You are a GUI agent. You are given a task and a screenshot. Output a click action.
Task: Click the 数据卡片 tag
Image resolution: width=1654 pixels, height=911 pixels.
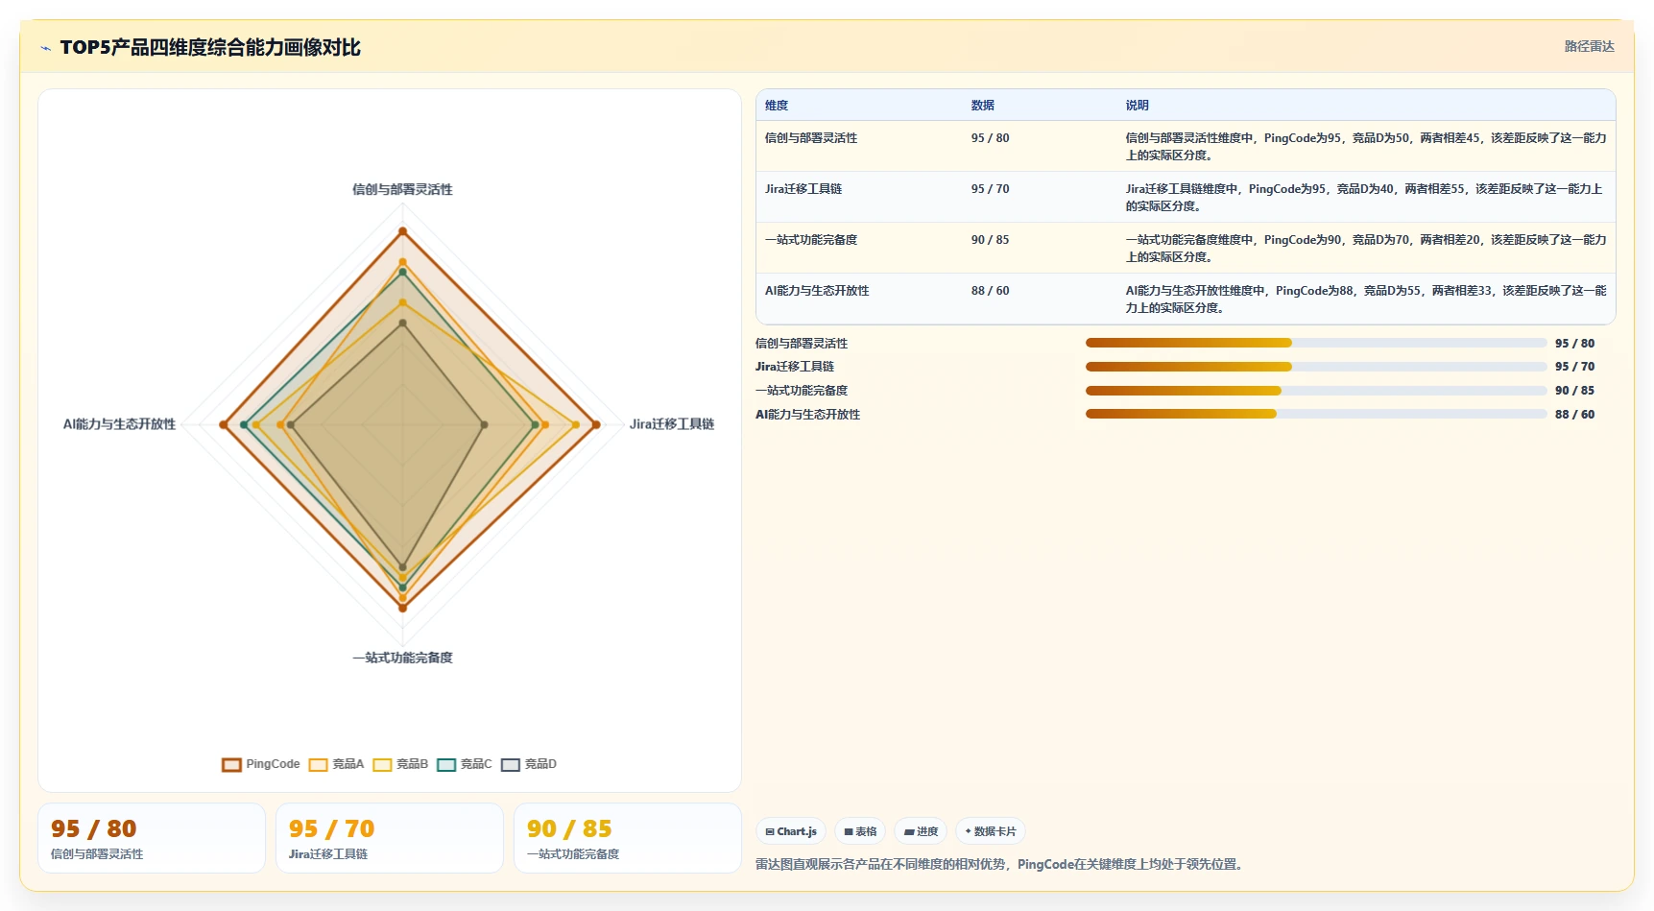[991, 831]
